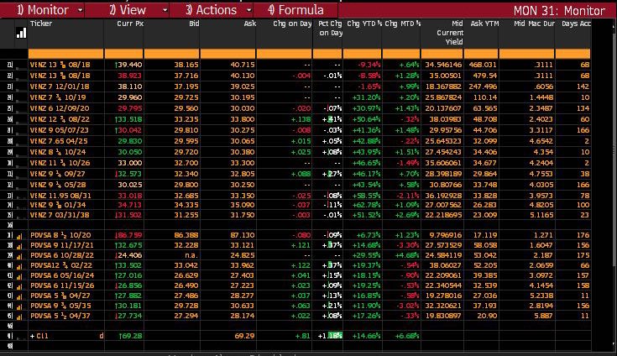
Task: Select the 4) Formula menu item
Action: (x=295, y=10)
